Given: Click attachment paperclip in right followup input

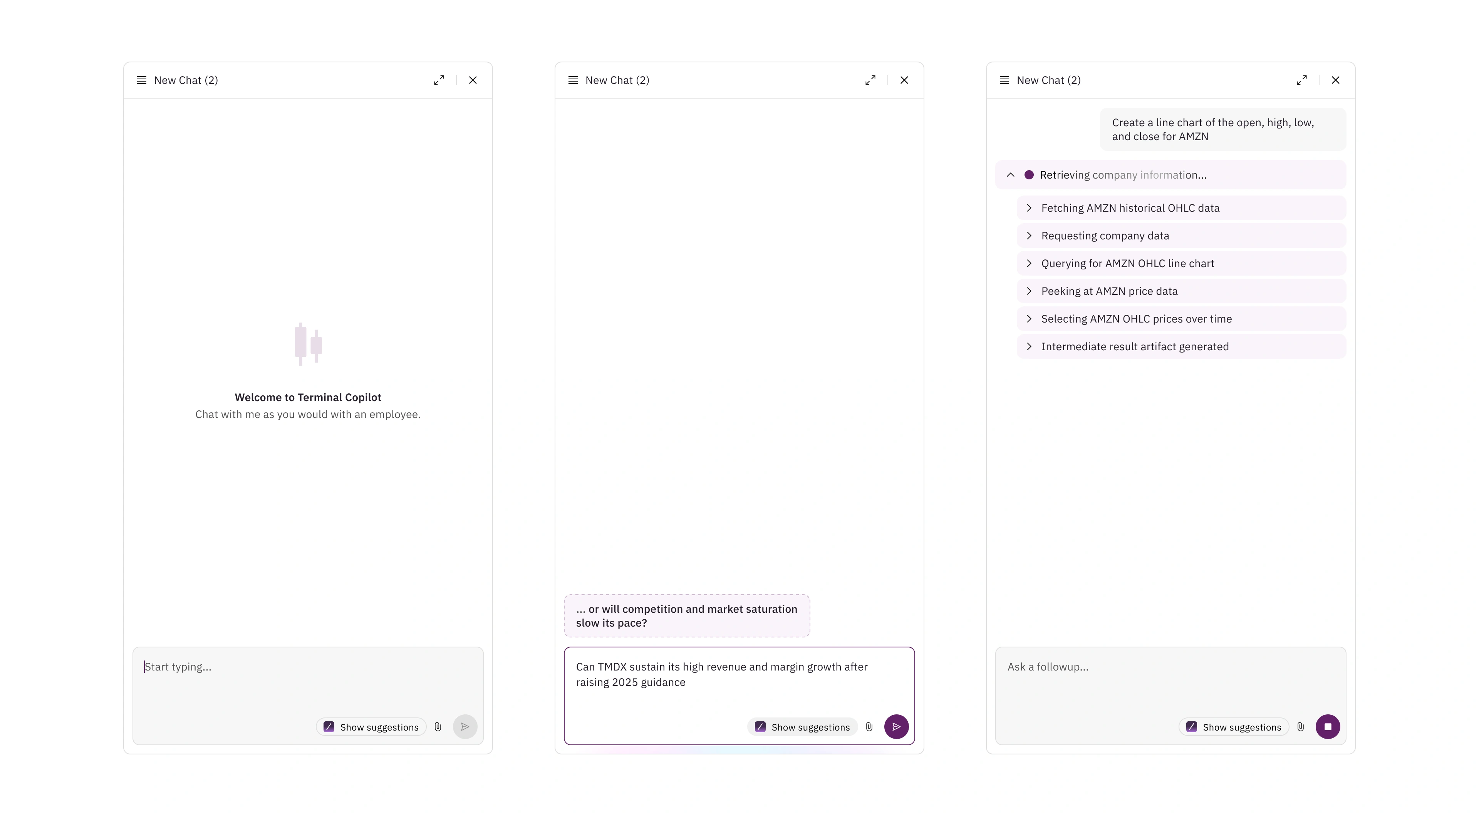Looking at the screenshot, I should tap(1300, 727).
